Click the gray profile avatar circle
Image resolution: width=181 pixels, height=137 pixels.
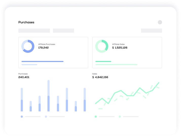click(160, 22)
